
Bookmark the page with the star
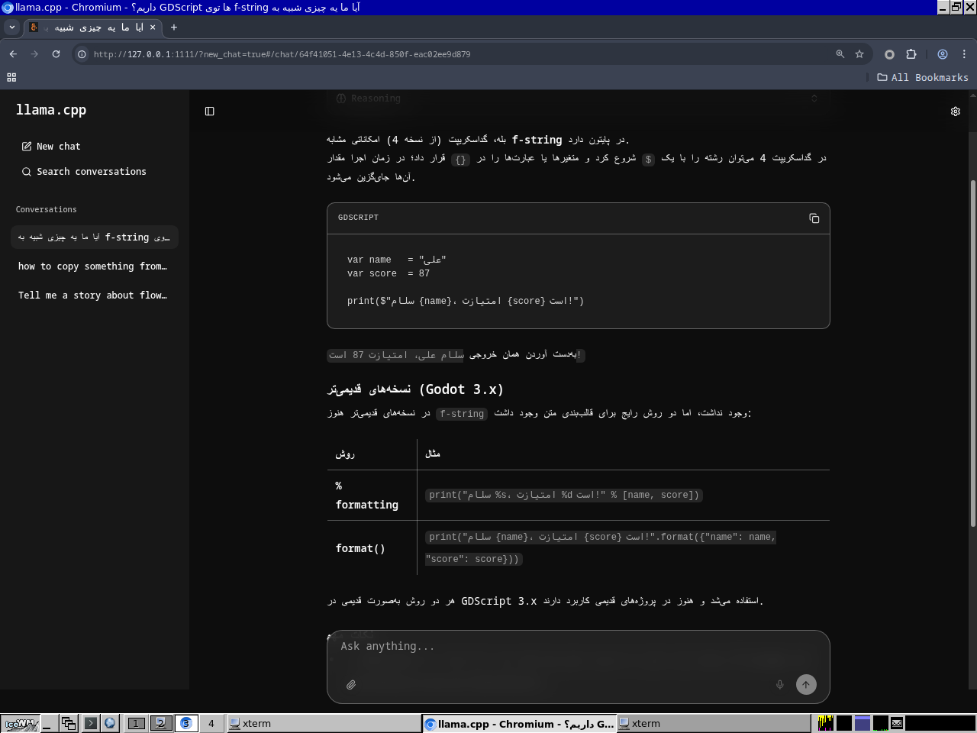pos(859,54)
